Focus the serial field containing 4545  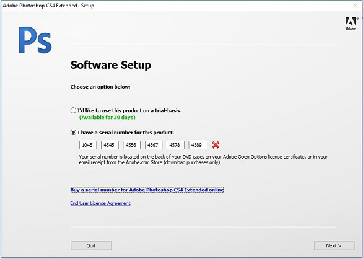pos(110,145)
